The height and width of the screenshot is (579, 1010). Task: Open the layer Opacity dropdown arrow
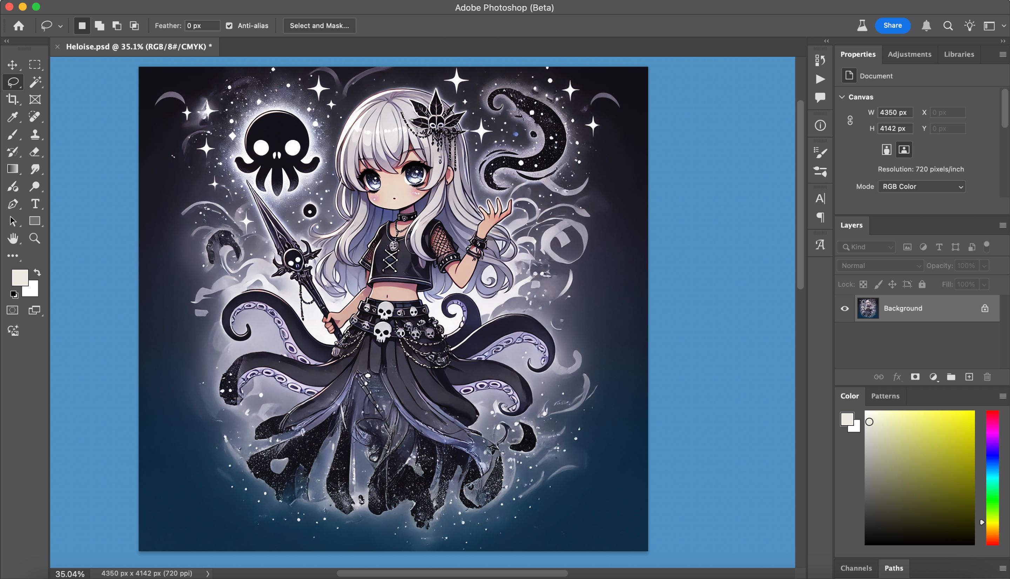pyautogui.click(x=984, y=266)
